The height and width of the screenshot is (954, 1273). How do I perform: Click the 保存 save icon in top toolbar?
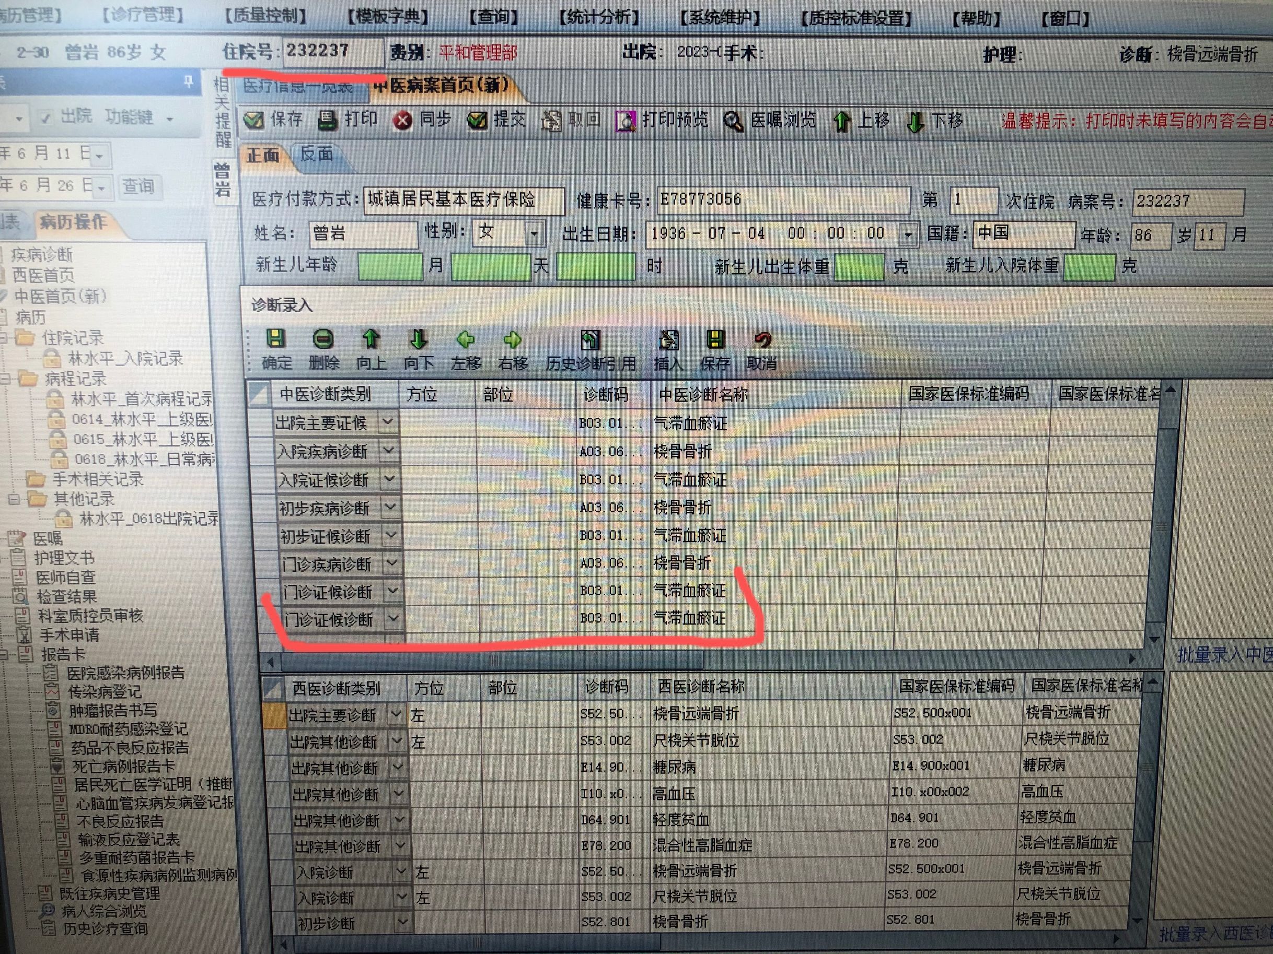pyautogui.click(x=254, y=120)
